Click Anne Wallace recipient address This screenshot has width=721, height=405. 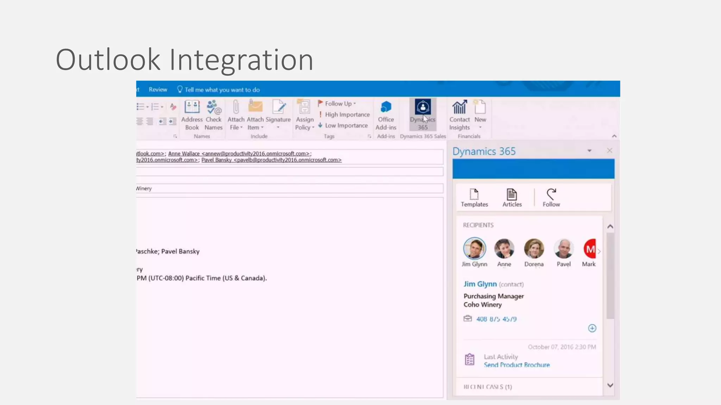(x=239, y=154)
